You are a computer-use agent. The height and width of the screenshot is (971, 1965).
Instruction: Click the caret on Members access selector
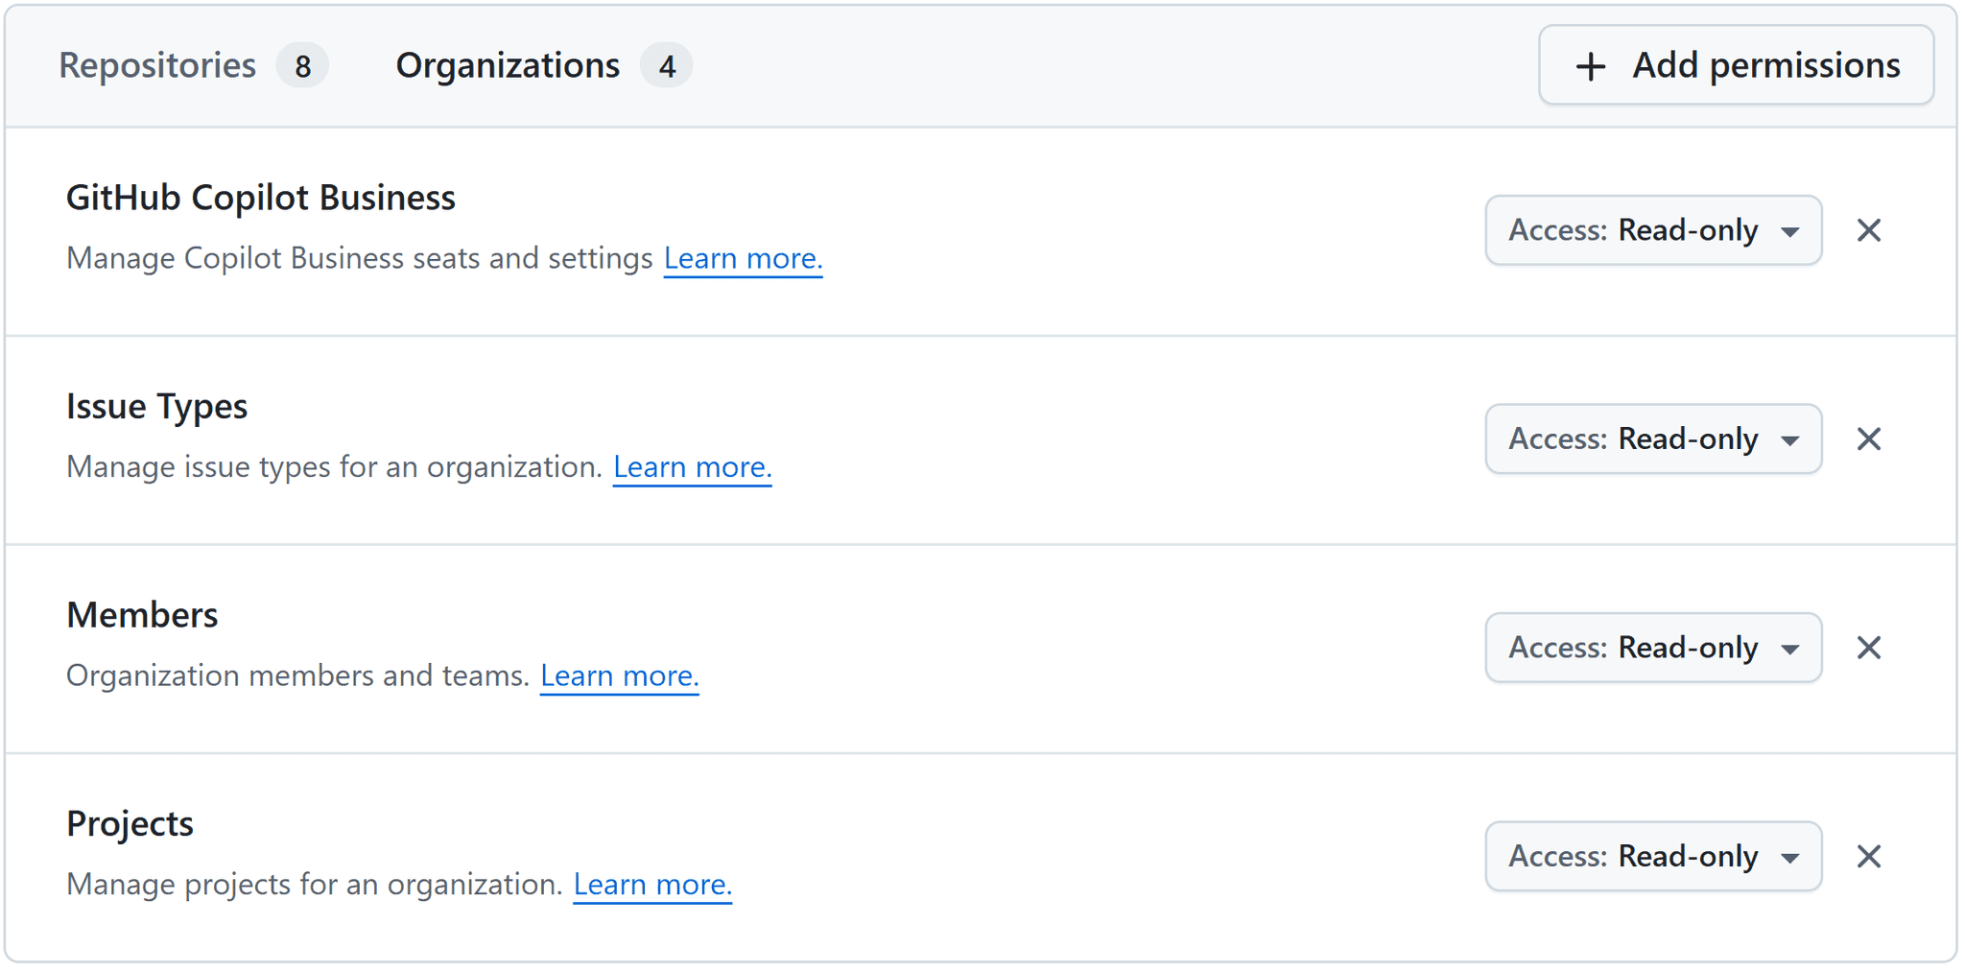pyautogui.click(x=1790, y=648)
